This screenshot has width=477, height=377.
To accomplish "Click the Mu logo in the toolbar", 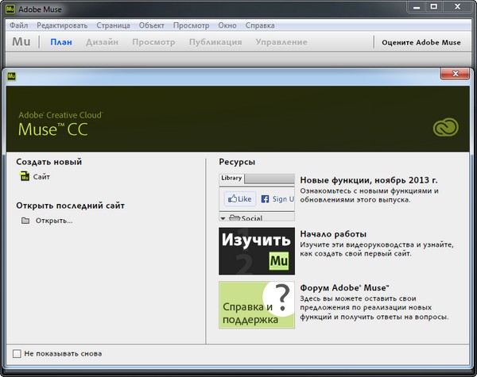I will pyautogui.click(x=21, y=41).
